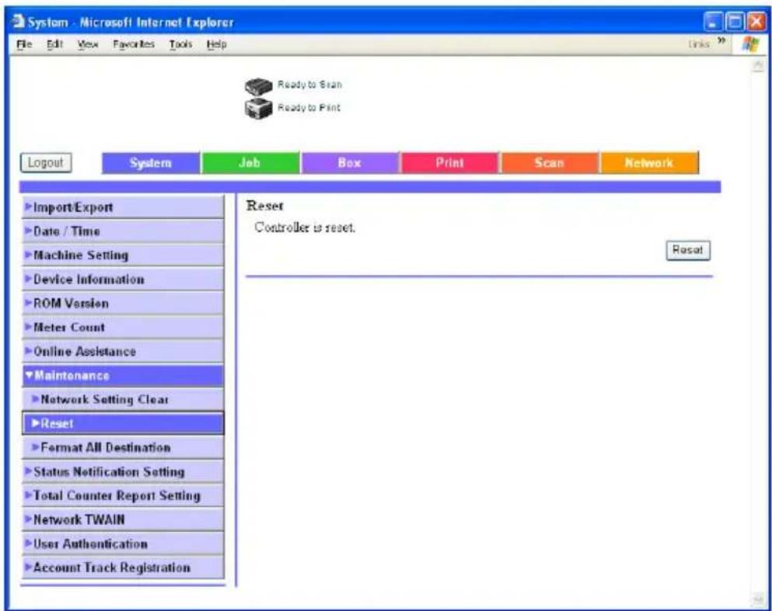Open the Tools menu
The height and width of the screenshot is (611, 772).
click(180, 44)
